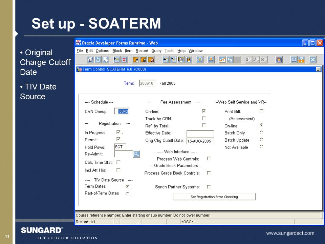Click the Execute Query toolbar icon
The height and width of the screenshot is (244, 325).
(143, 60)
